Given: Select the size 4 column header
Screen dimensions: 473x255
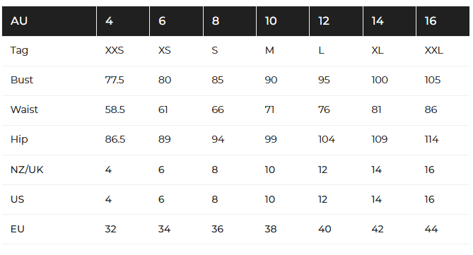Looking at the screenshot, I should (123, 21).
